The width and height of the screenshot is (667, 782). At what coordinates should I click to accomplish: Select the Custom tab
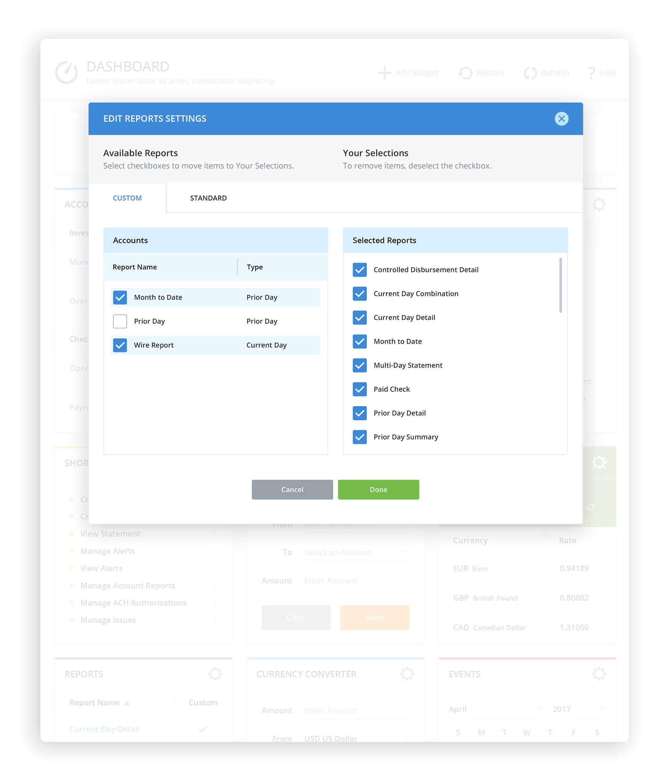tap(127, 198)
